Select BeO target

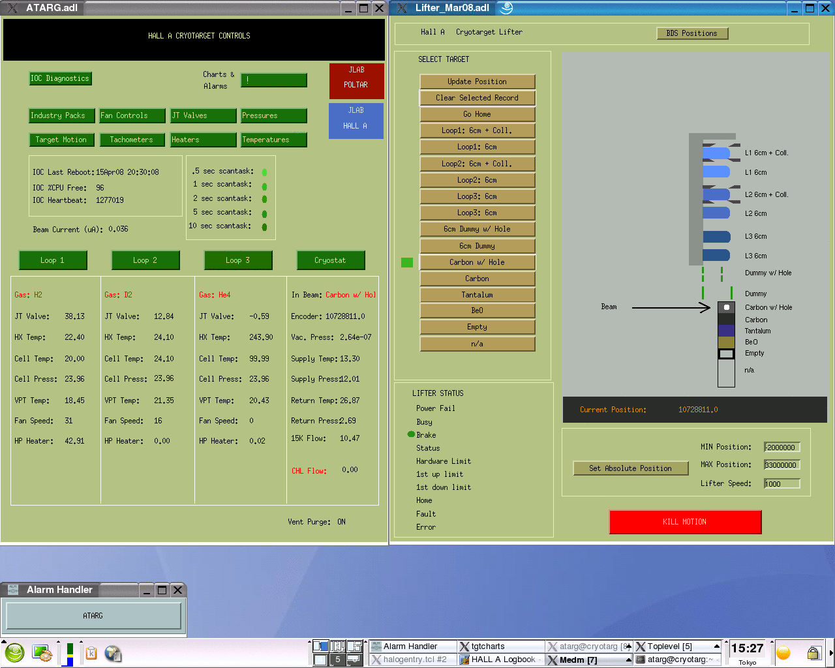tap(478, 311)
